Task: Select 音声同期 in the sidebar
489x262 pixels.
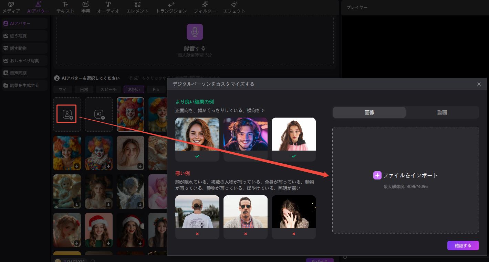Action: pos(24,73)
